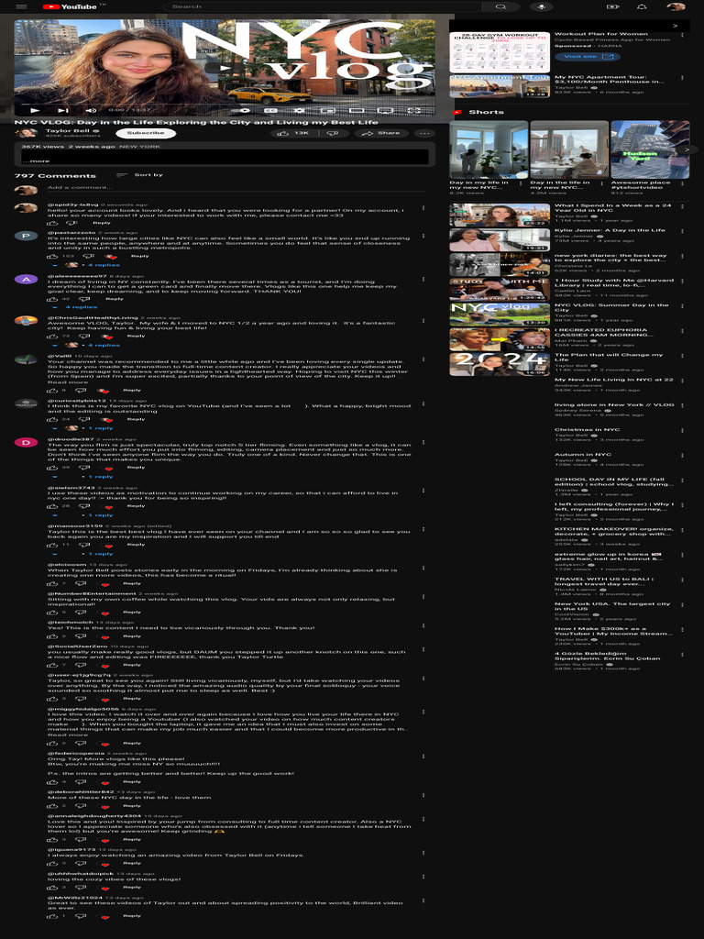Open menu for Workout Plan for Women ad

(682, 35)
